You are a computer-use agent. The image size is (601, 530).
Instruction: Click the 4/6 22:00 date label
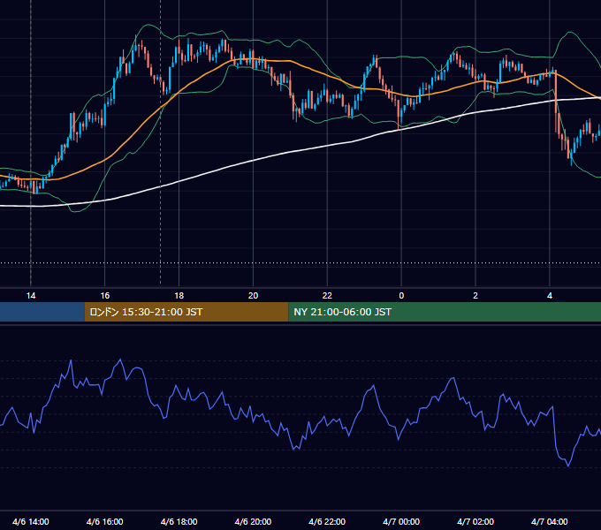[x=327, y=521]
